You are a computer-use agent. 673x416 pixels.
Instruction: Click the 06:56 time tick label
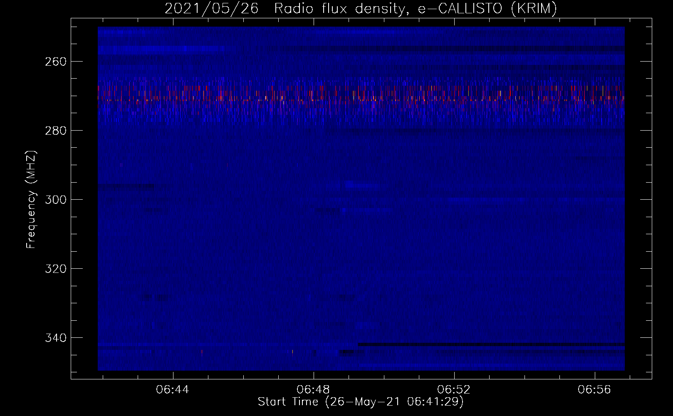pos(594,390)
